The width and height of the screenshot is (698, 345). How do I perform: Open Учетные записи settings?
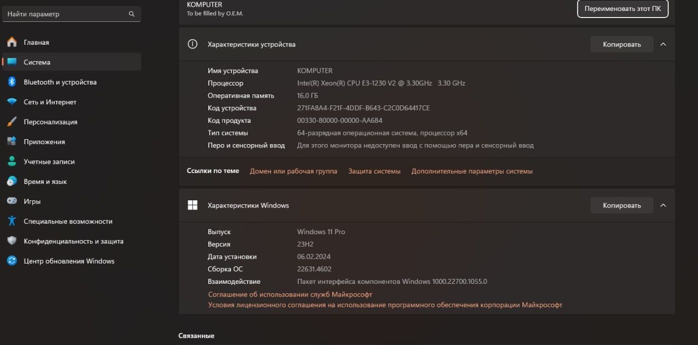71,162
